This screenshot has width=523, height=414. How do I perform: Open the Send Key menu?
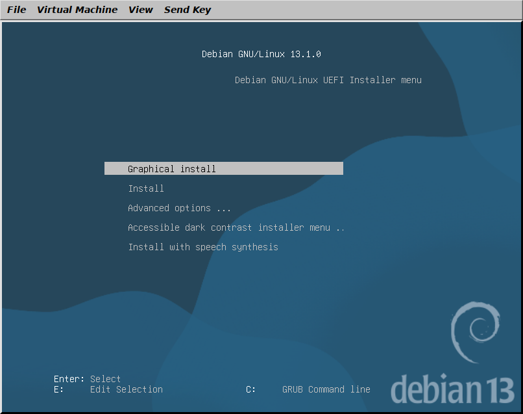click(187, 9)
